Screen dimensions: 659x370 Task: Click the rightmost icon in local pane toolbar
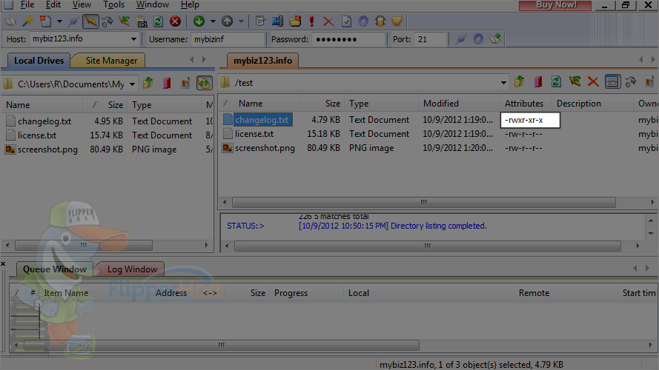[x=205, y=83]
